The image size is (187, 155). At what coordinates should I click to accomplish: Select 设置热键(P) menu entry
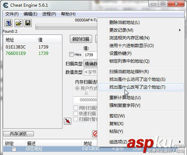(141, 53)
